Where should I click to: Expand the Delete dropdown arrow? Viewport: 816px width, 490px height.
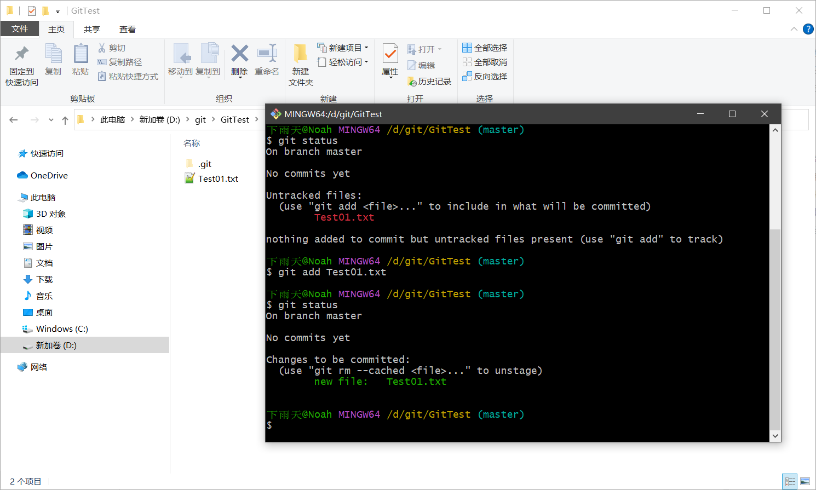239,78
